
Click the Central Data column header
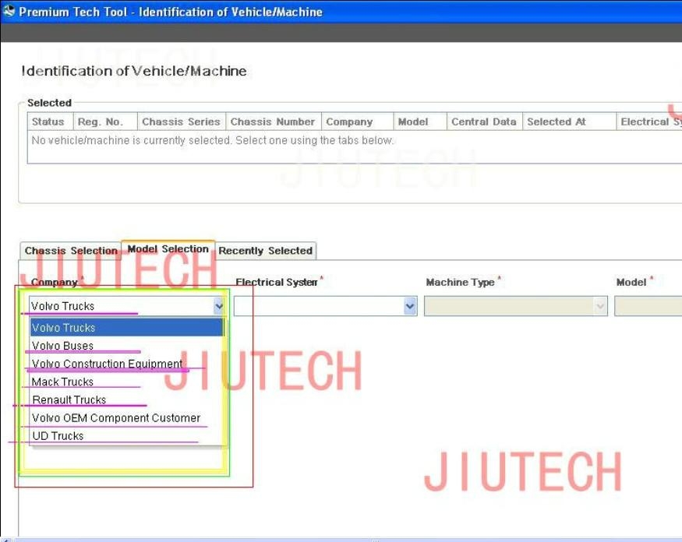click(x=483, y=121)
